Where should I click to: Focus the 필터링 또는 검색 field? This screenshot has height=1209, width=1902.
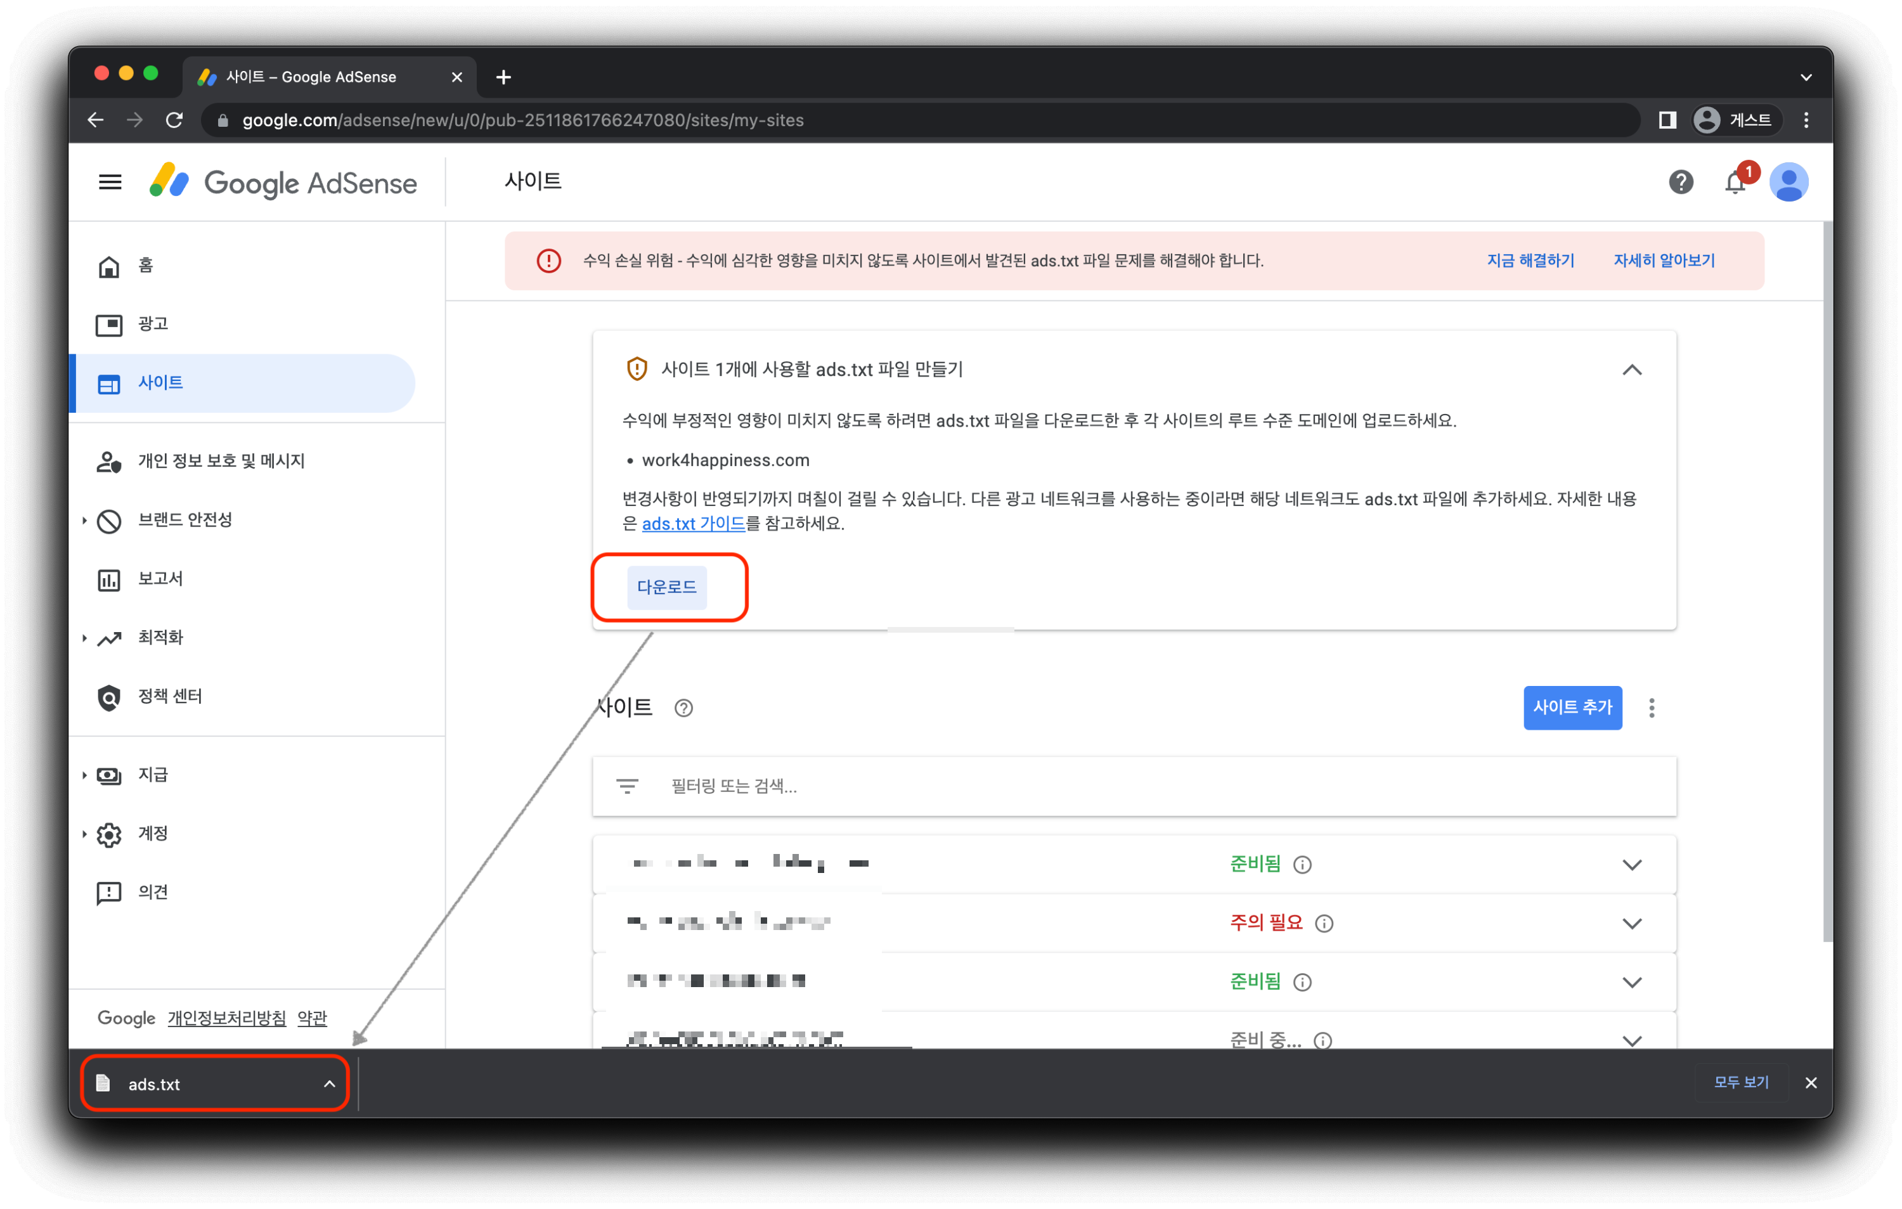point(1134,787)
